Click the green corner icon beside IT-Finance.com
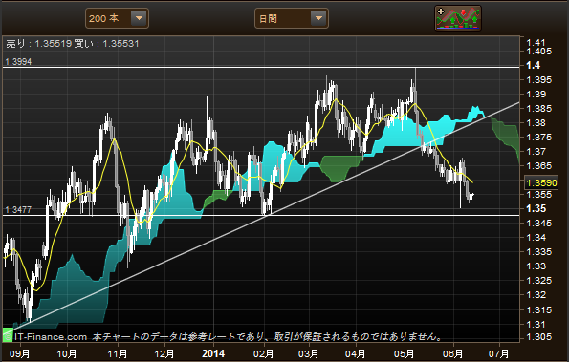This screenshot has width=569, height=362. pyautogui.click(x=8, y=335)
